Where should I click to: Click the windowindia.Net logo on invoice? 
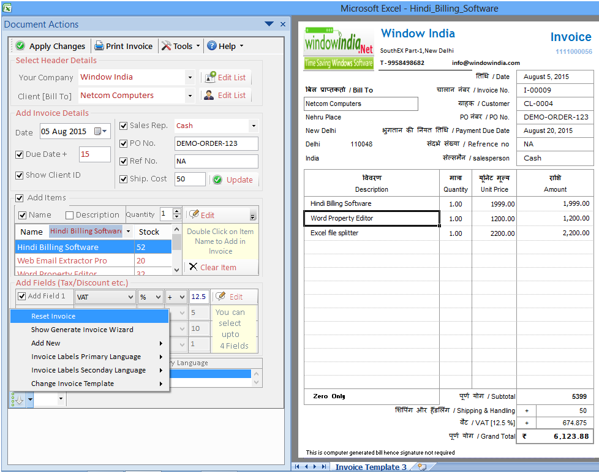(x=339, y=48)
